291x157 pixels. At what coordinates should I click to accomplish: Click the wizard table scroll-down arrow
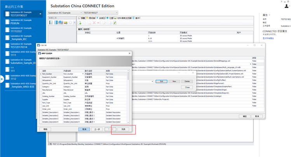(128, 122)
